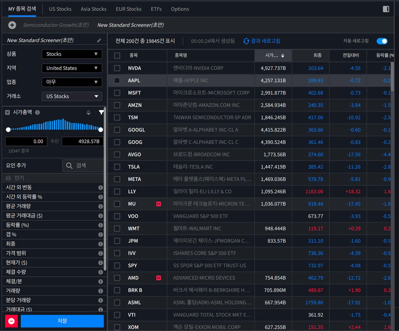This screenshot has width=399, height=331.
Task: Show info for 평균 거래대금 ($)
Action: 101,216
